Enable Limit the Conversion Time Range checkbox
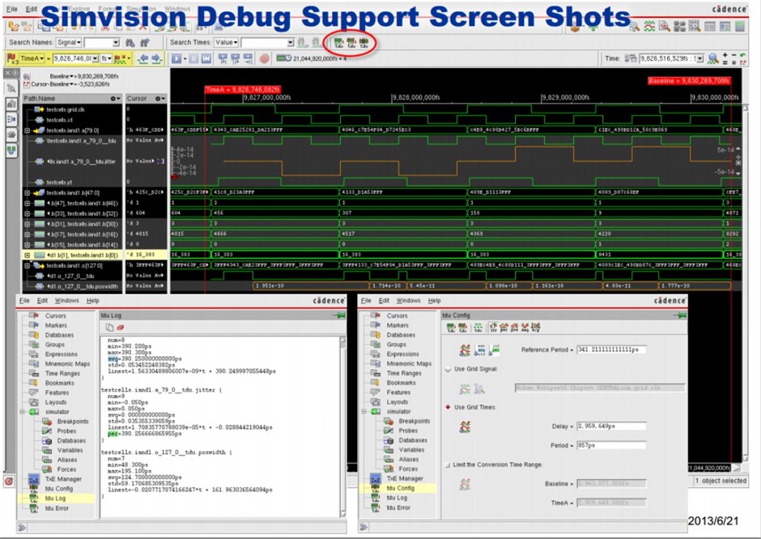 pyautogui.click(x=449, y=464)
